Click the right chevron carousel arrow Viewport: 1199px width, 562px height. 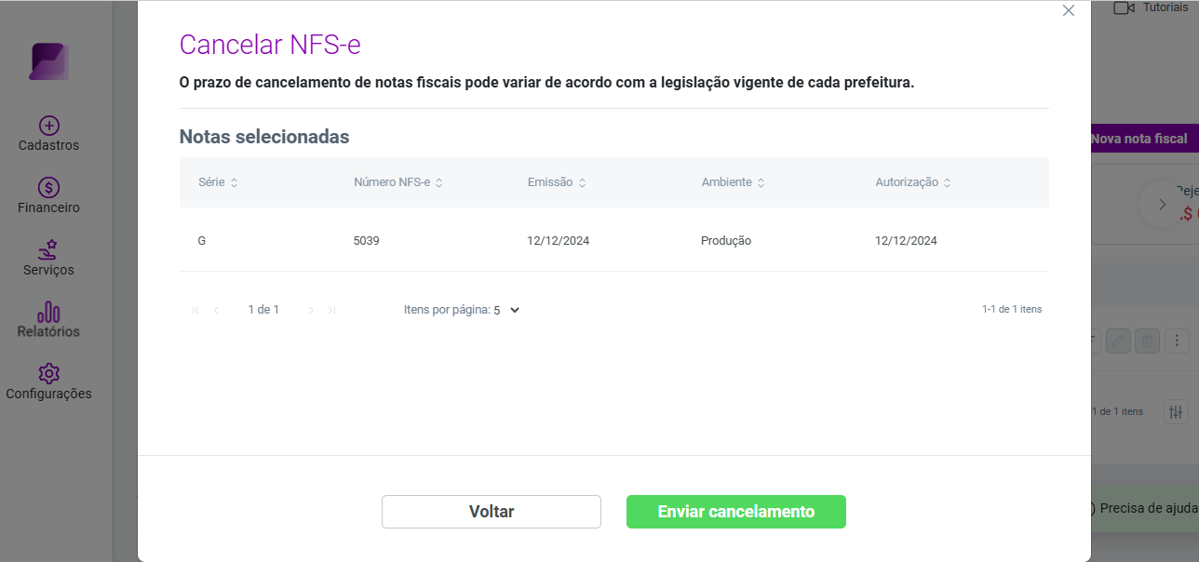point(1162,205)
